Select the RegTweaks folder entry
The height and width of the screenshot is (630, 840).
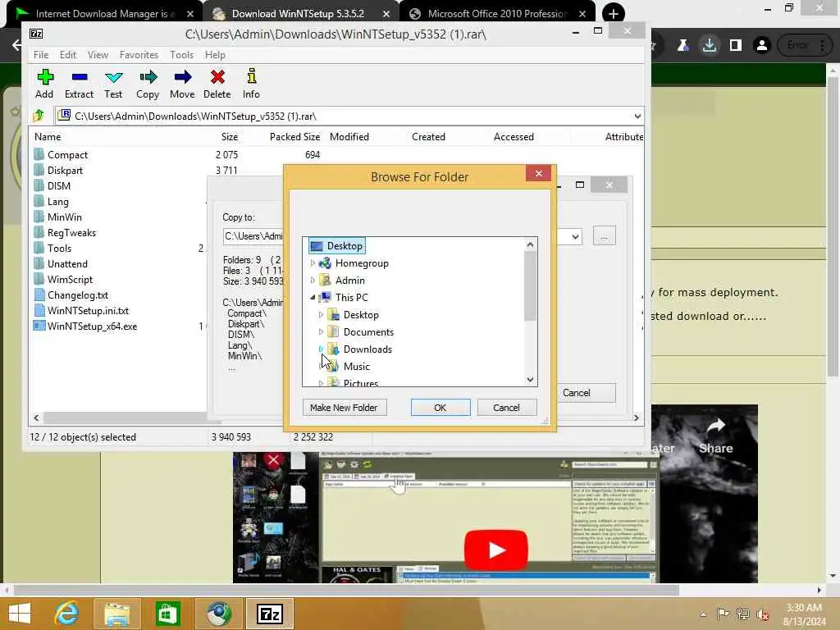point(71,232)
